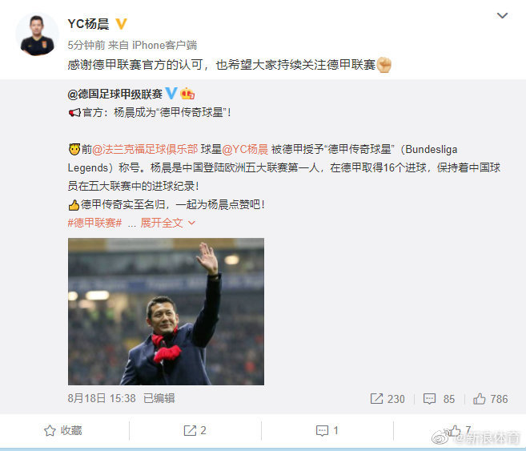Open @YC杨晨 mention in reposted text
This screenshot has height=451, width=526.
(245, 149)
